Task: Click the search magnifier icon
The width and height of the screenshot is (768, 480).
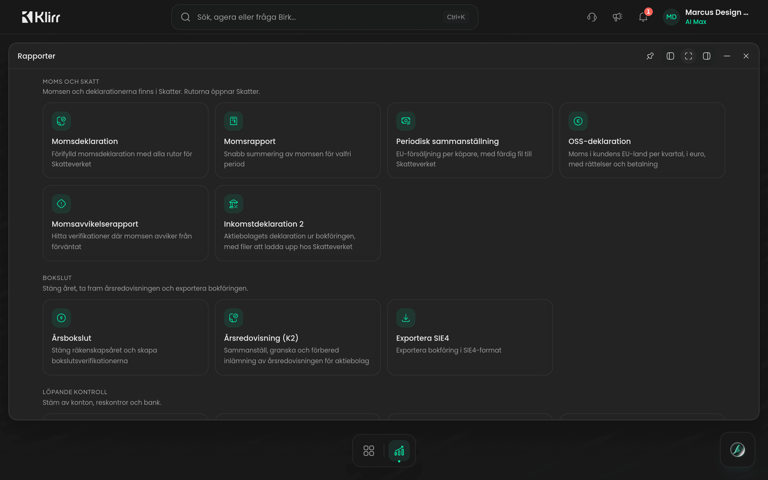Action: pyautogui.click(x=185, y=17)
